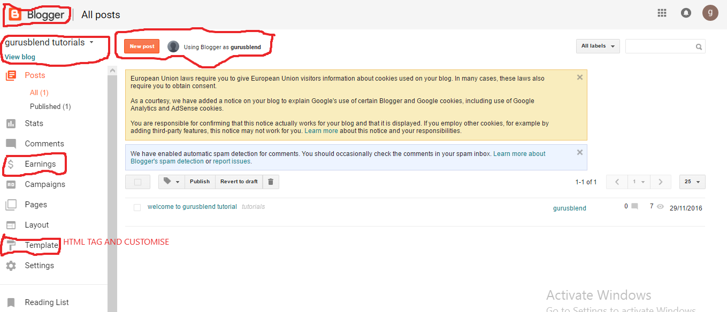Open the label tag dropdown

[x=171, y=182]
